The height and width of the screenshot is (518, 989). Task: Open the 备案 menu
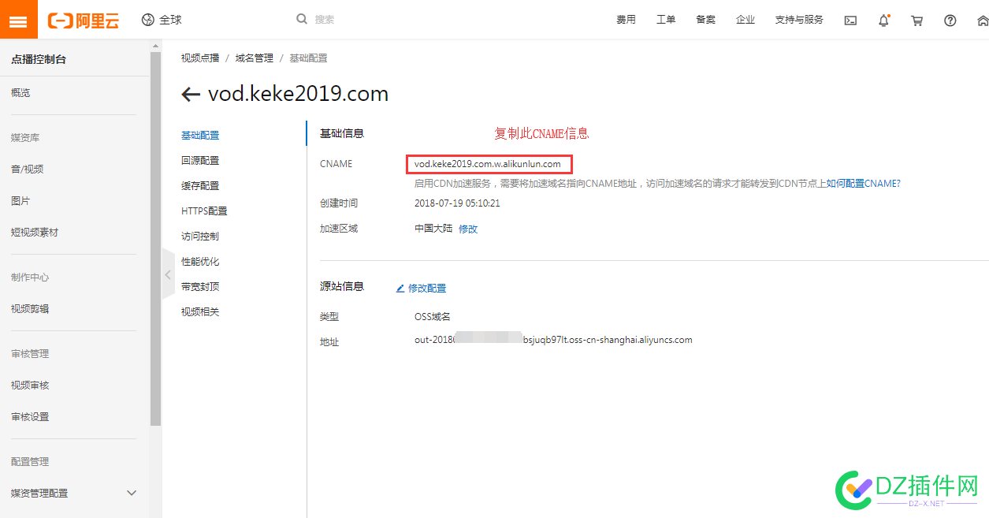705,20
